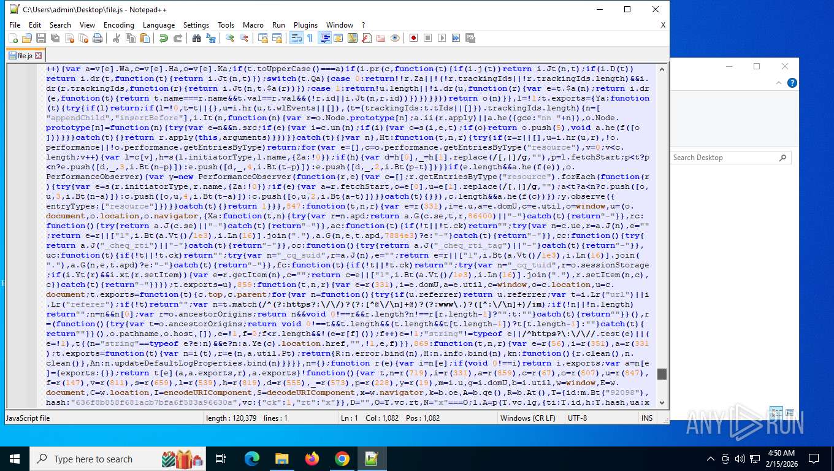Screen dimensions: 834x471
Task: Save the file using Save icon
Action: pyautogui.click(x=41, y=38)
